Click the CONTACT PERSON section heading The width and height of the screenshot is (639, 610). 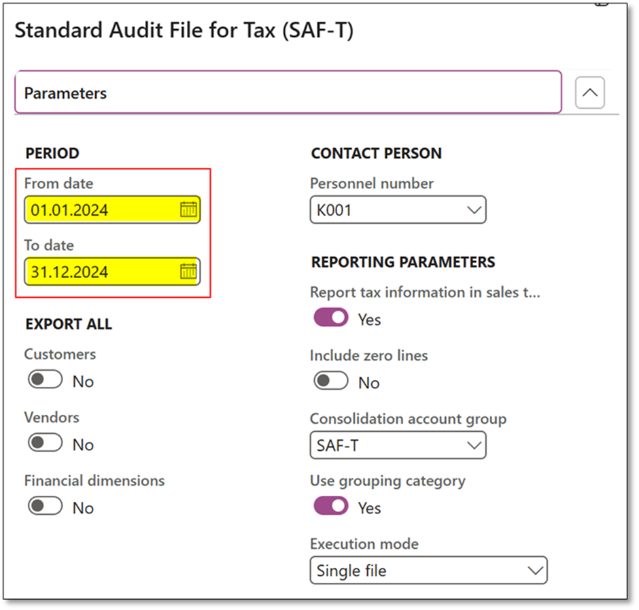[376, 153]
